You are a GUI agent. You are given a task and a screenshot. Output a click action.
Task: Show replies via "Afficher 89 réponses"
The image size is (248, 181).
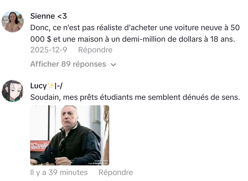coord(68,64)
